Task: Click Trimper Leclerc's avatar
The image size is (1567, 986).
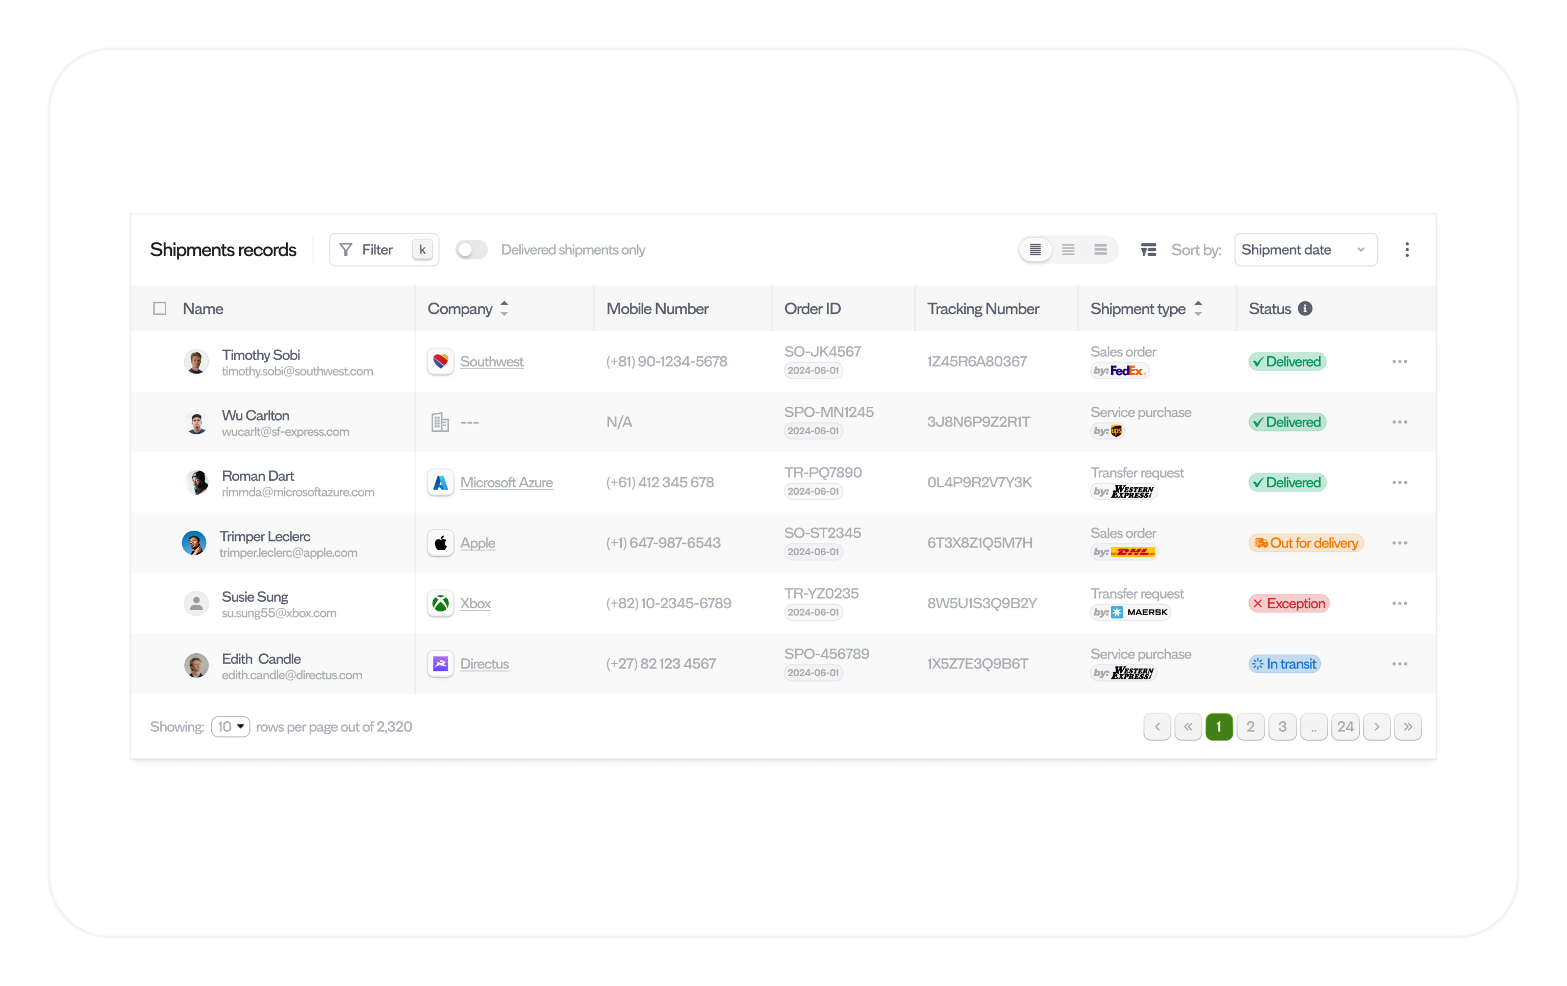Action: coord(194,543)
